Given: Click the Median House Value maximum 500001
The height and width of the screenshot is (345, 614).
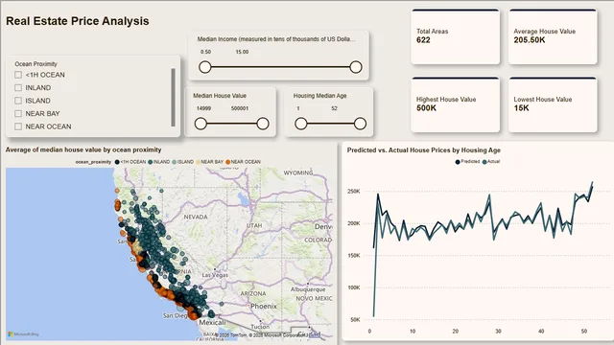Looking at the screenshot, I should 240,108.
